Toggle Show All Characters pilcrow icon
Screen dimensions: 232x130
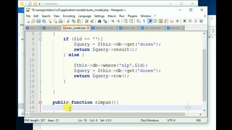click(x=144, y=21)
